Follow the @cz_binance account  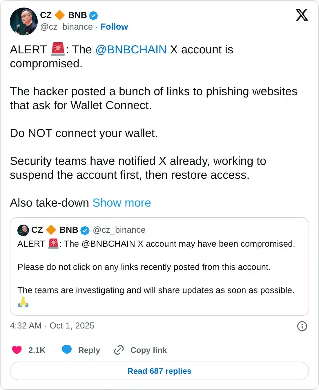click(114, 27)
